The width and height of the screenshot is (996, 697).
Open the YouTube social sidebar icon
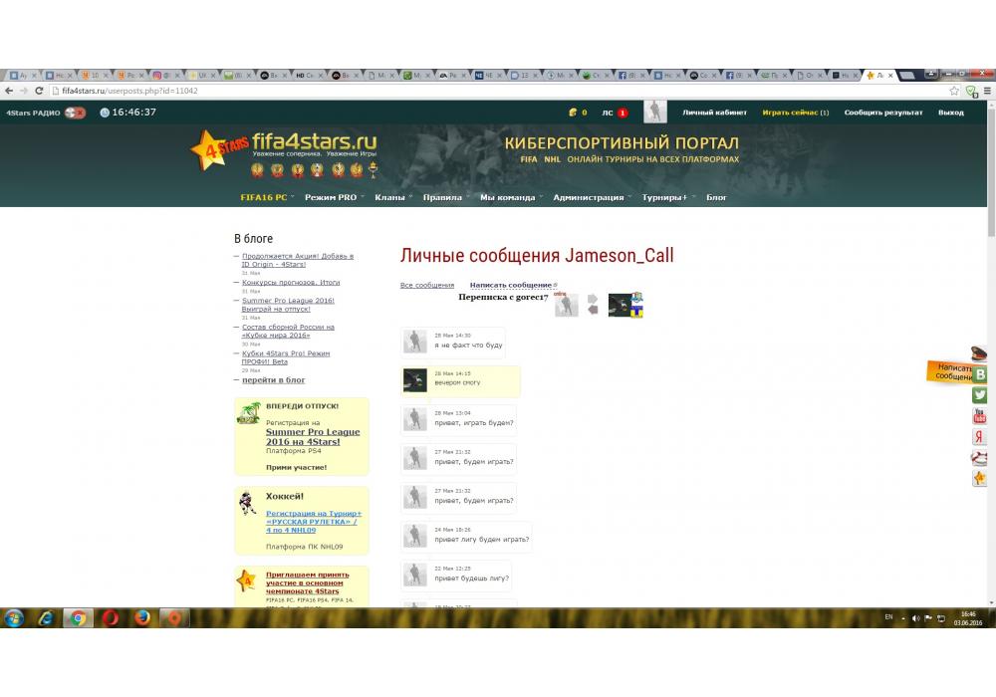tap(980, 416)
